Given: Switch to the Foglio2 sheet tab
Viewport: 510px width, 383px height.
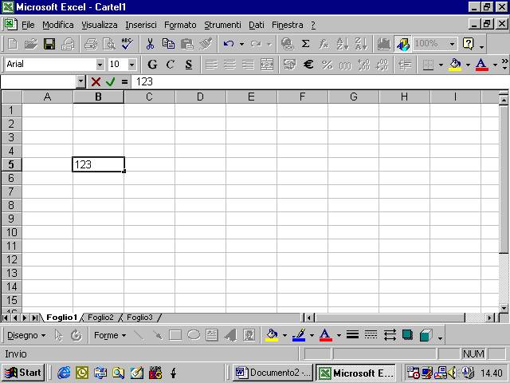Looking at the screenshot, I should 100,318.
